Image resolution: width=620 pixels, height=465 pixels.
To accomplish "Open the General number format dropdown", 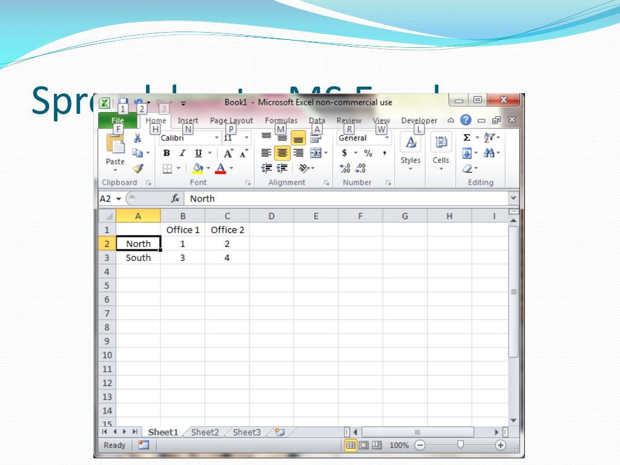I will (387, 137).
